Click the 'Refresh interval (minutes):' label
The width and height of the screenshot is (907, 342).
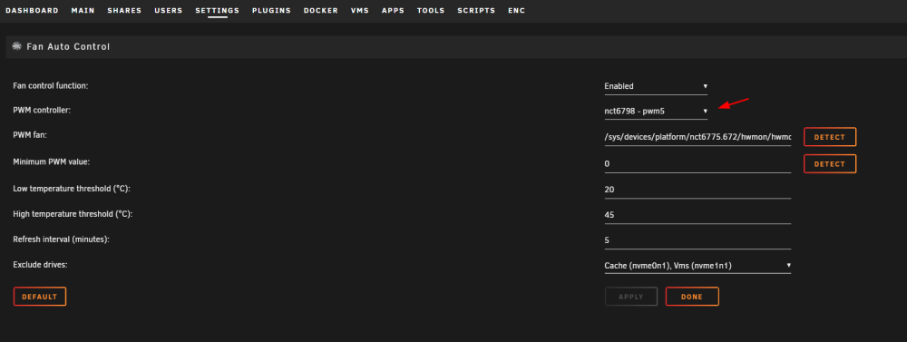click(61, 239)
